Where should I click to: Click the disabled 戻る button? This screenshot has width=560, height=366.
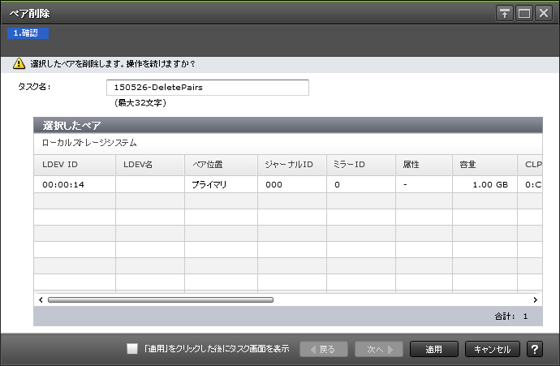324,349
